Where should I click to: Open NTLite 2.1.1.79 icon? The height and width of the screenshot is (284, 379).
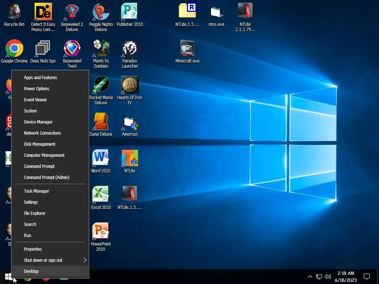coord(245,17)
